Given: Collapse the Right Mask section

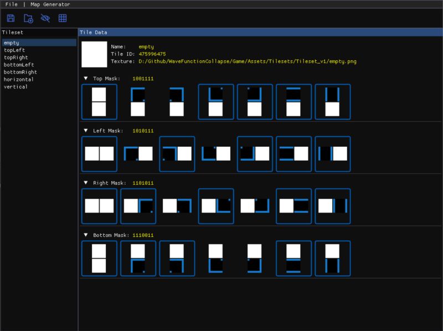Looking at the screenshot, I should coord(86,183).
